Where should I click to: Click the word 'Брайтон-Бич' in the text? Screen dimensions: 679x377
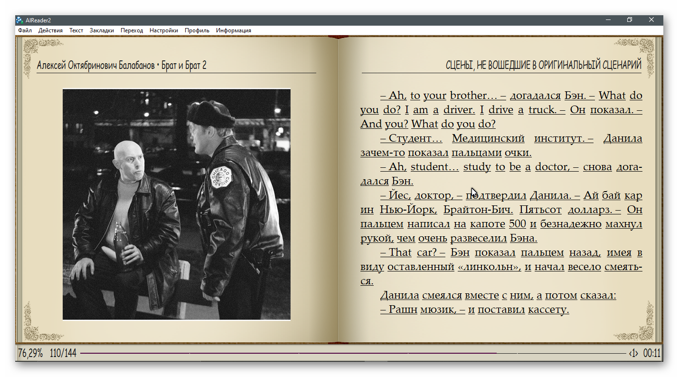tap(478, 210)
